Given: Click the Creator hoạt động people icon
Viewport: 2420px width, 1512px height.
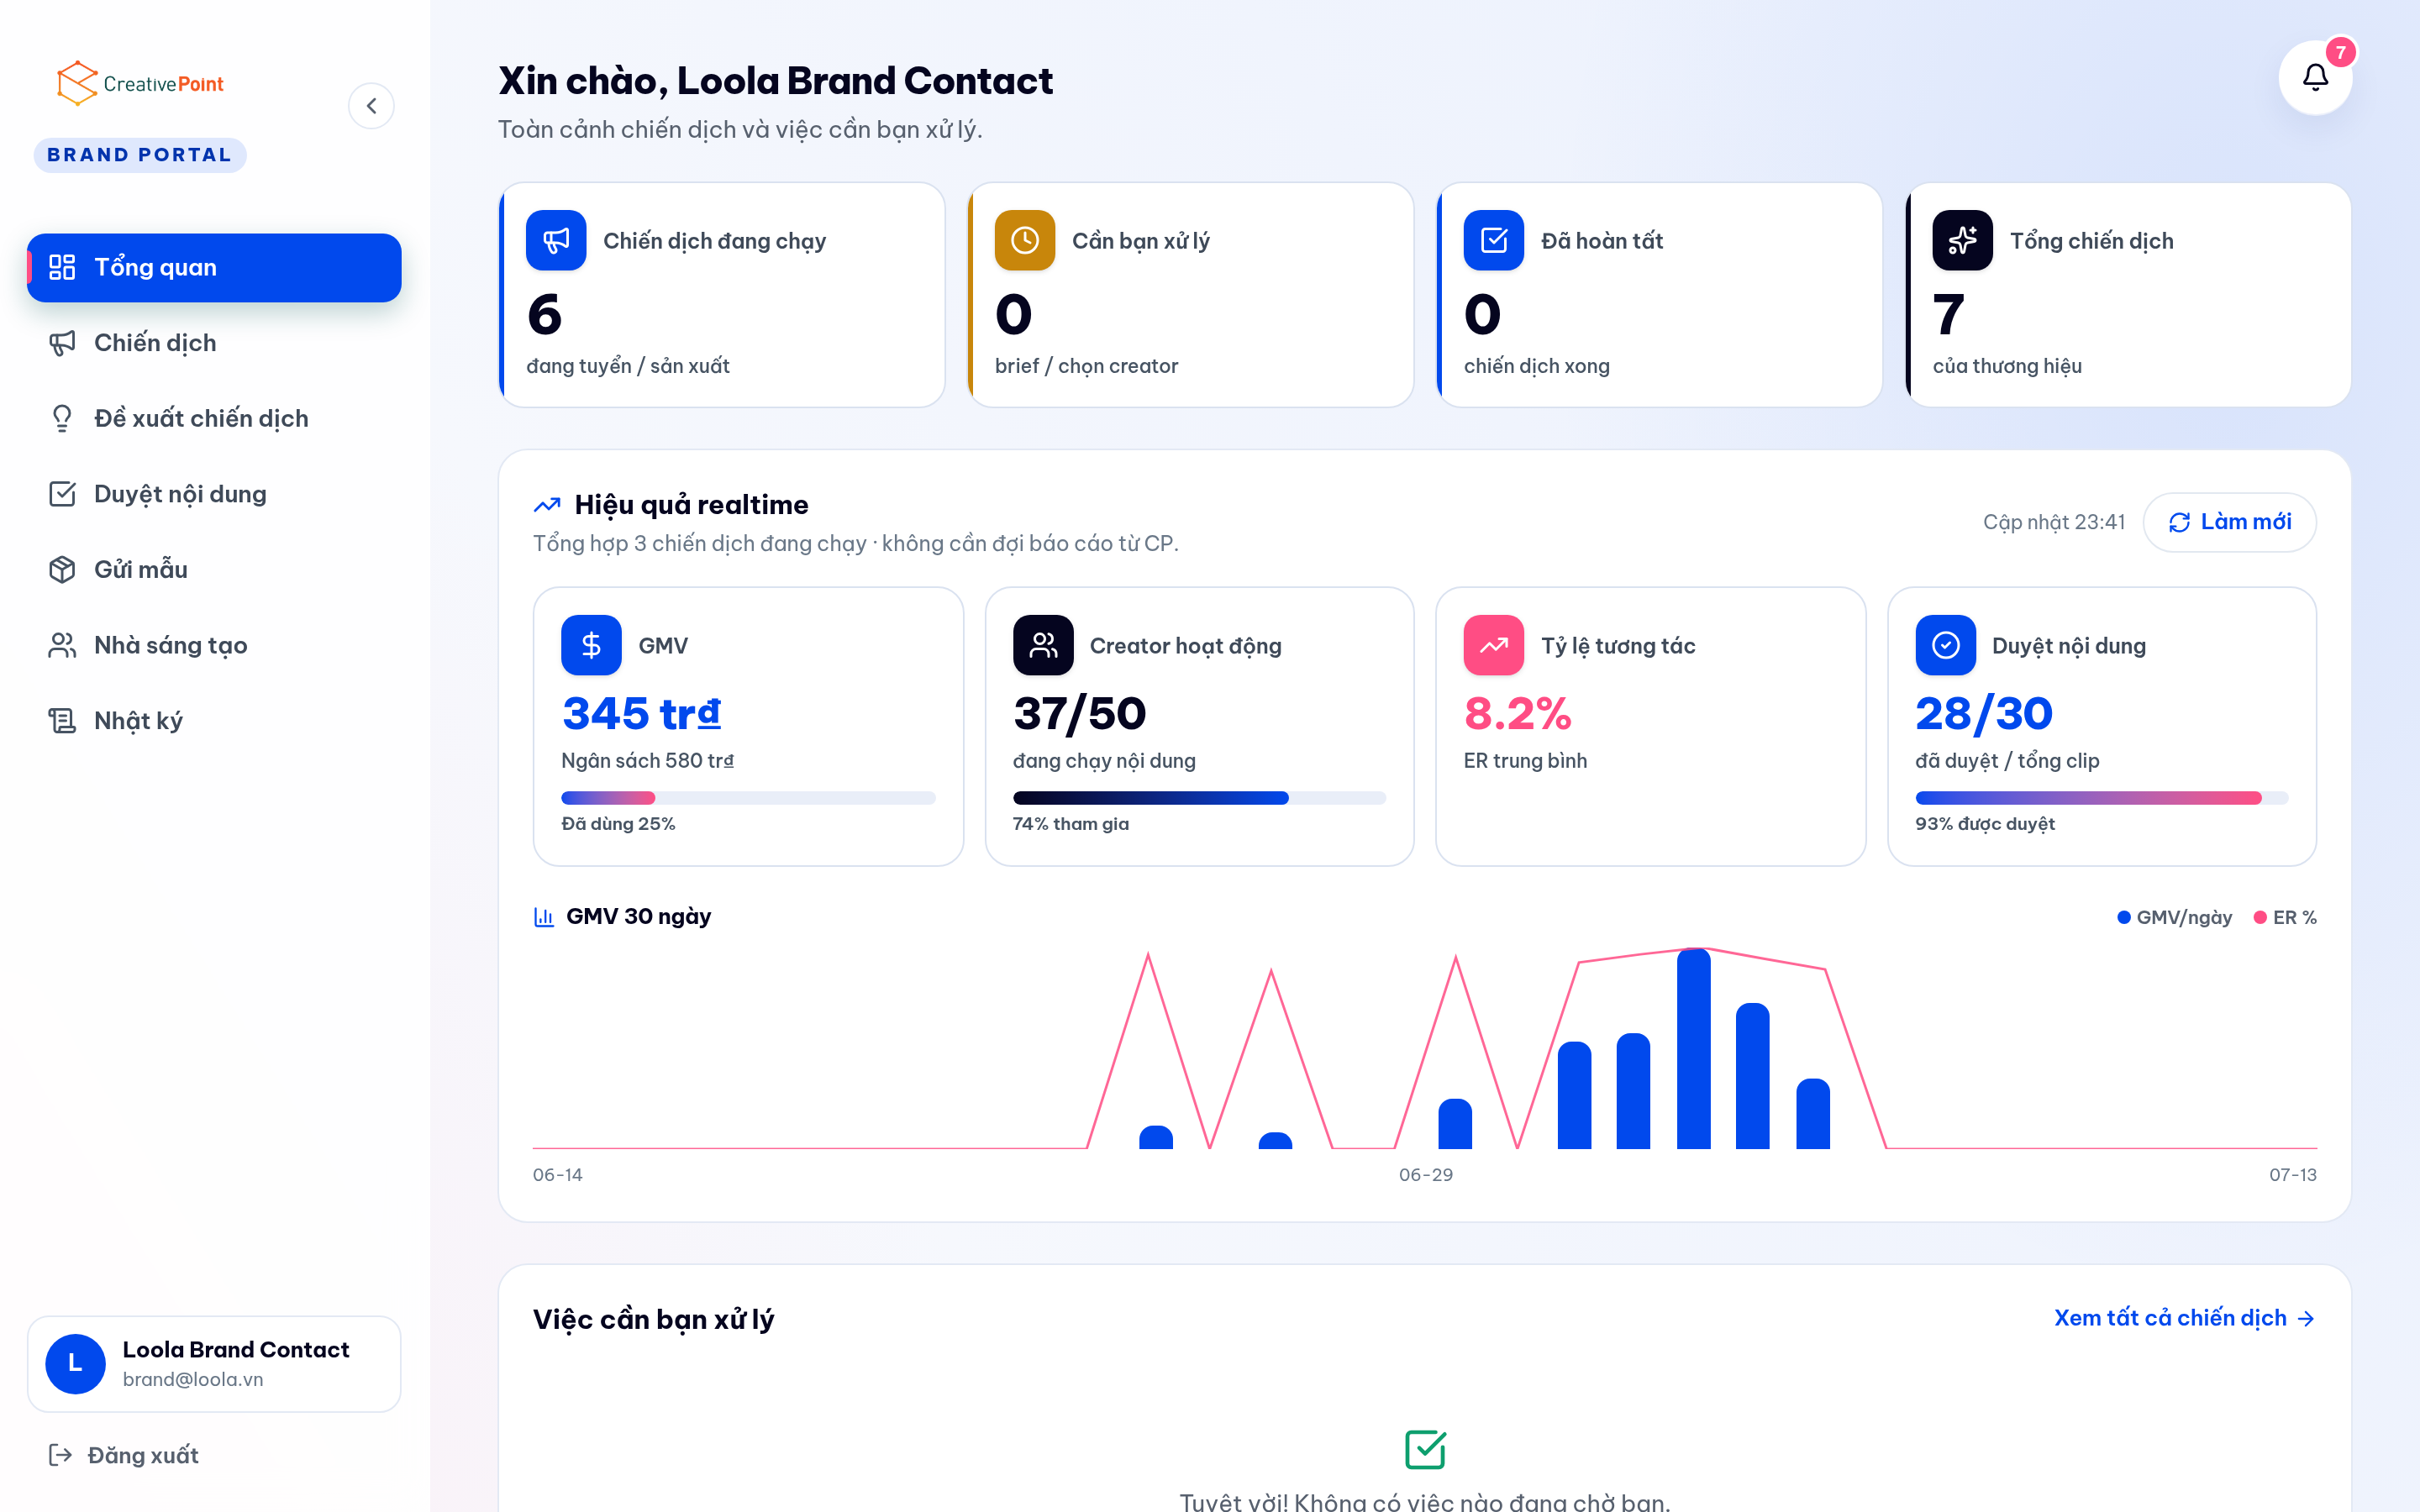Looking at the screenshot, I should click(1043, 645).
